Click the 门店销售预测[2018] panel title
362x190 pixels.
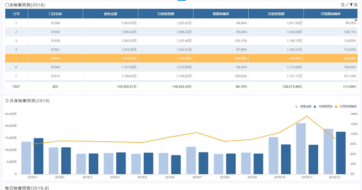click(x=25, y=5)
